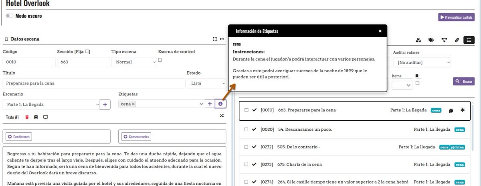Check the box for scene 0273
This screenshot has height=186, width=481.
click(x=247, y=165)
